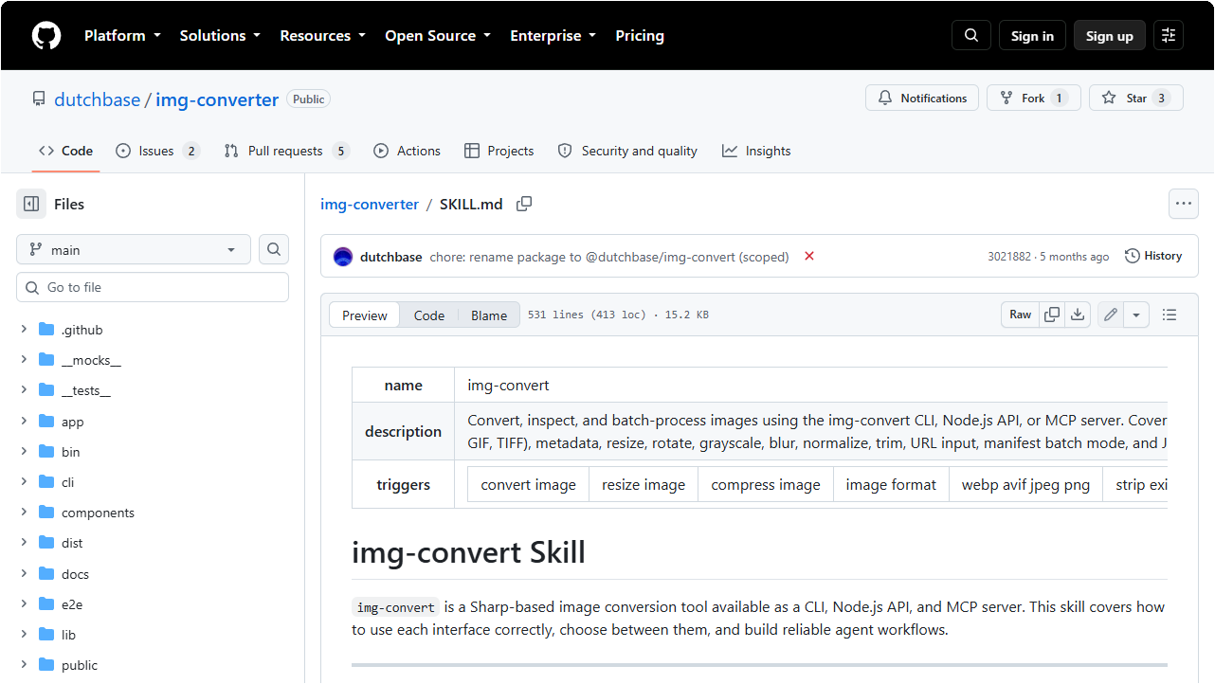Copy file path icon next to SKILL.md

[524, 204]
